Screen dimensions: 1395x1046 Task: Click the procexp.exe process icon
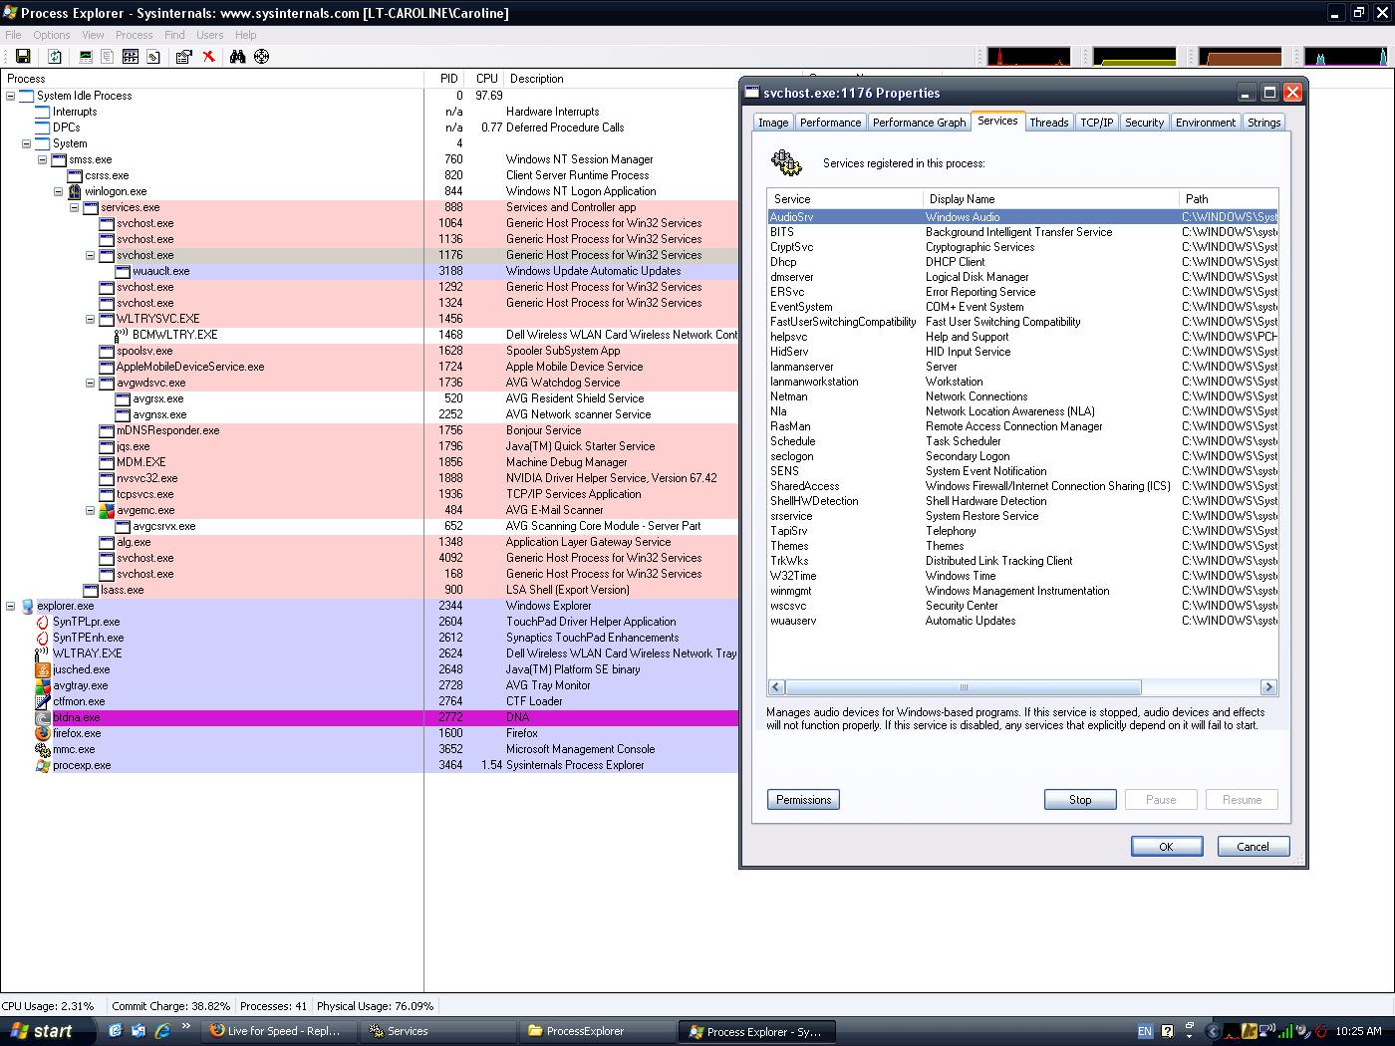tap(43, 765)
